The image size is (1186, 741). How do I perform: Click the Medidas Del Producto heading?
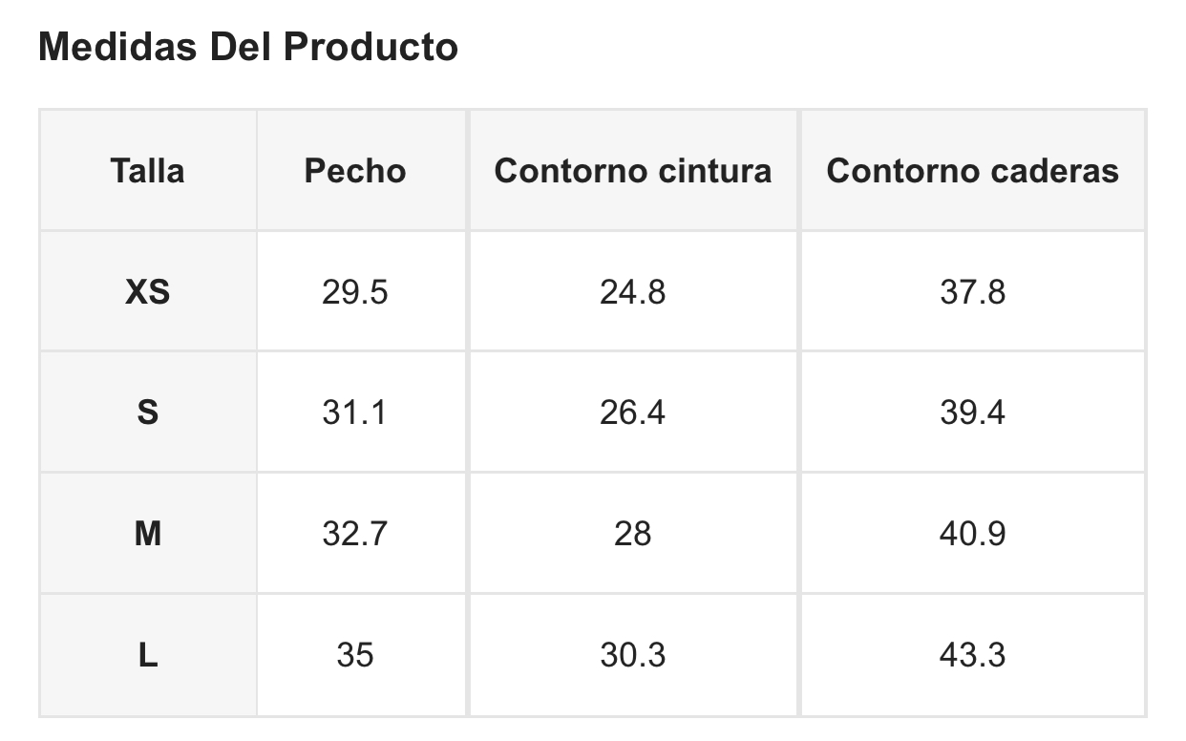248,47
